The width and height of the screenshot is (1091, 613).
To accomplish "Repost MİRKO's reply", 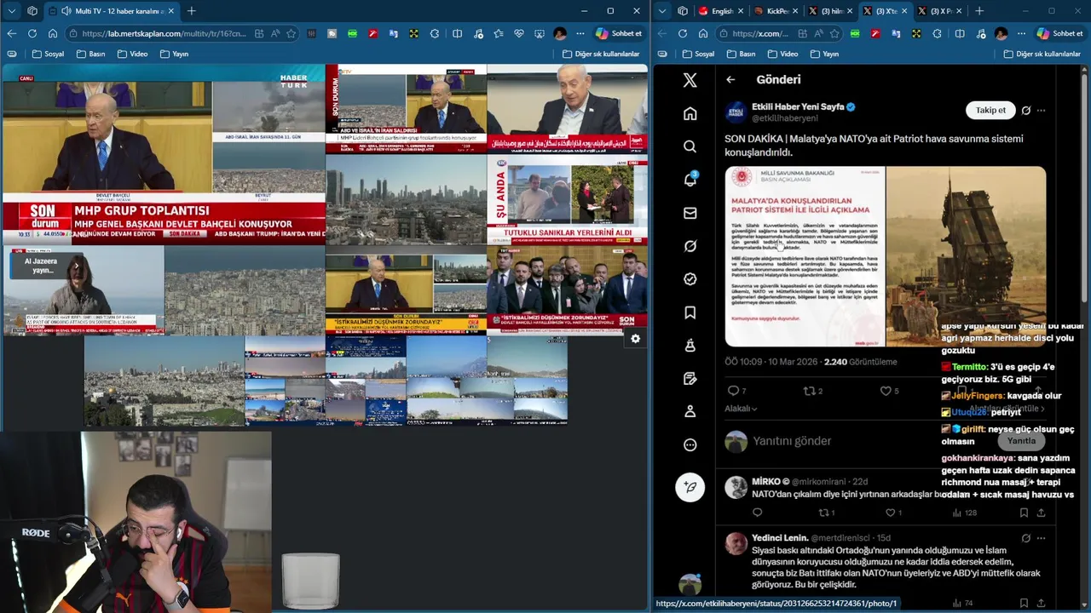I will pyautogui.click(x=823, y=513).
